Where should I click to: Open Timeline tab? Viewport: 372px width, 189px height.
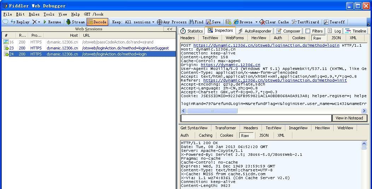(356, 31)
